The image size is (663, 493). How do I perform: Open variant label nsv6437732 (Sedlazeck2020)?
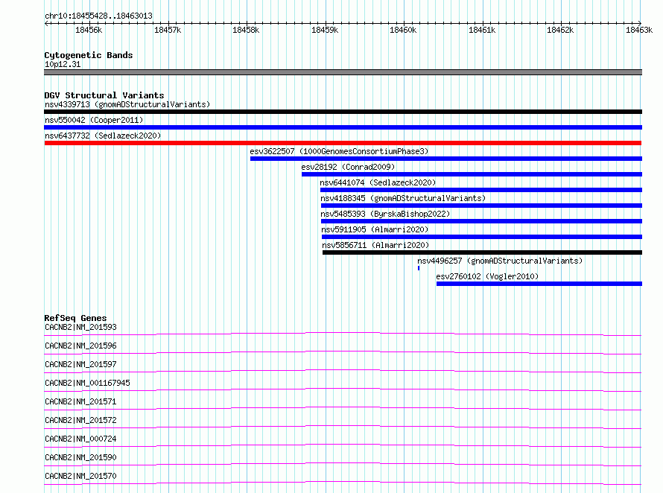pyautogui.click(x=103, y=136)
